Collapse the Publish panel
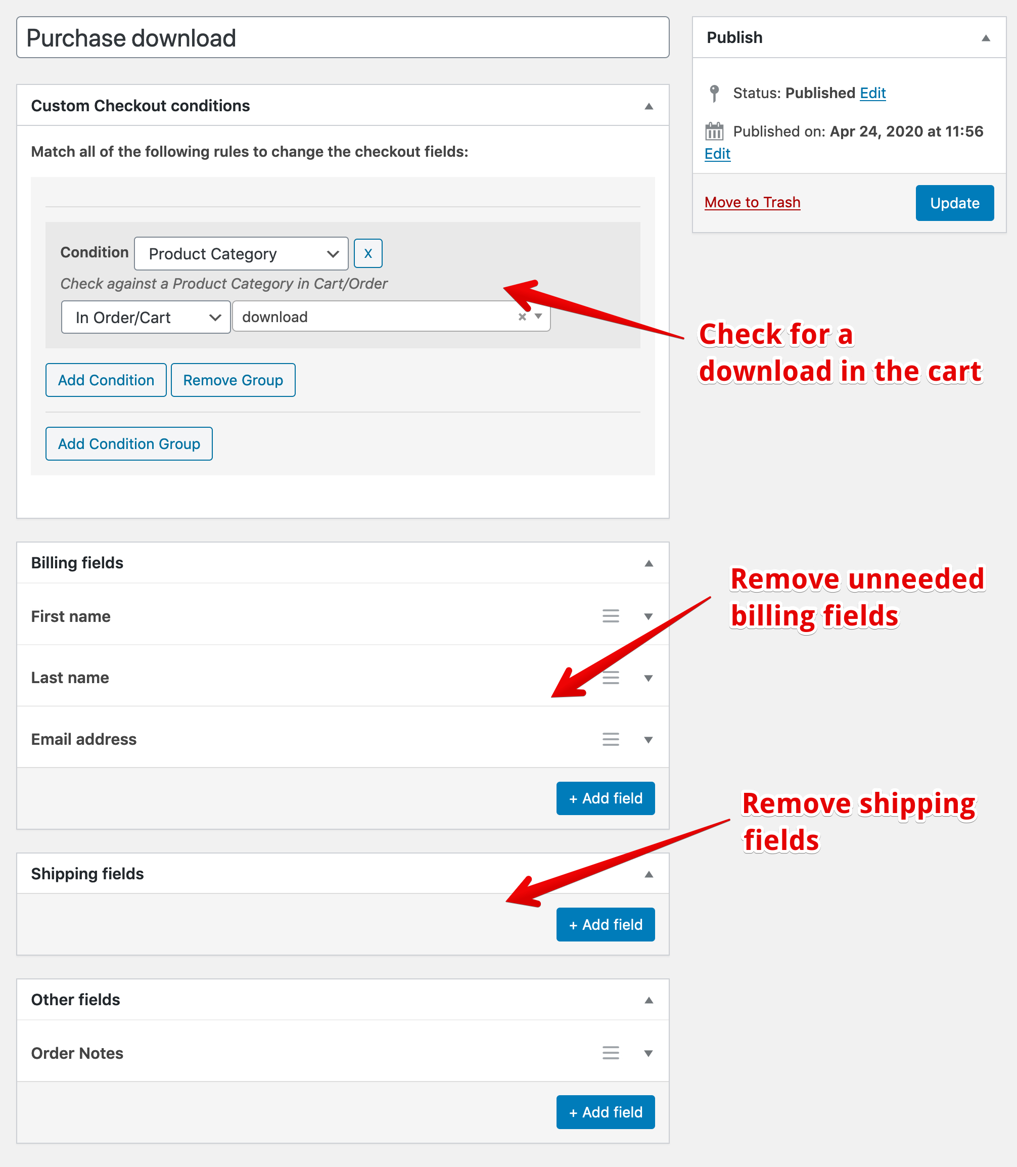1017x1167 pixels. pos(986,38)
